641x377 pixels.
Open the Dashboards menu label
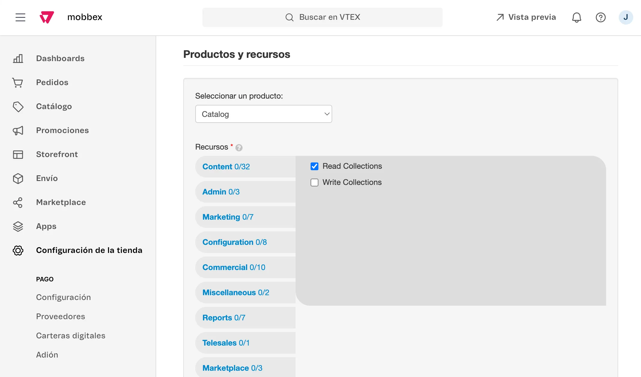pyautogui.click(x=60, y=58)
